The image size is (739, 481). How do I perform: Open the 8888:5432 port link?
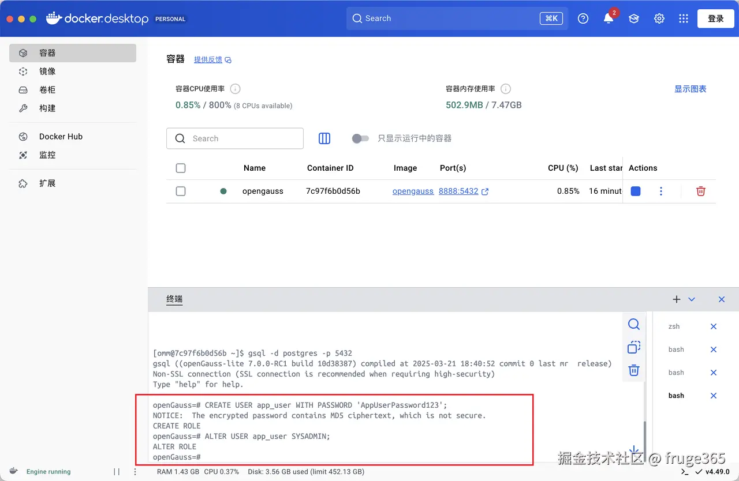pyautogui.click(x=460, y=191)
